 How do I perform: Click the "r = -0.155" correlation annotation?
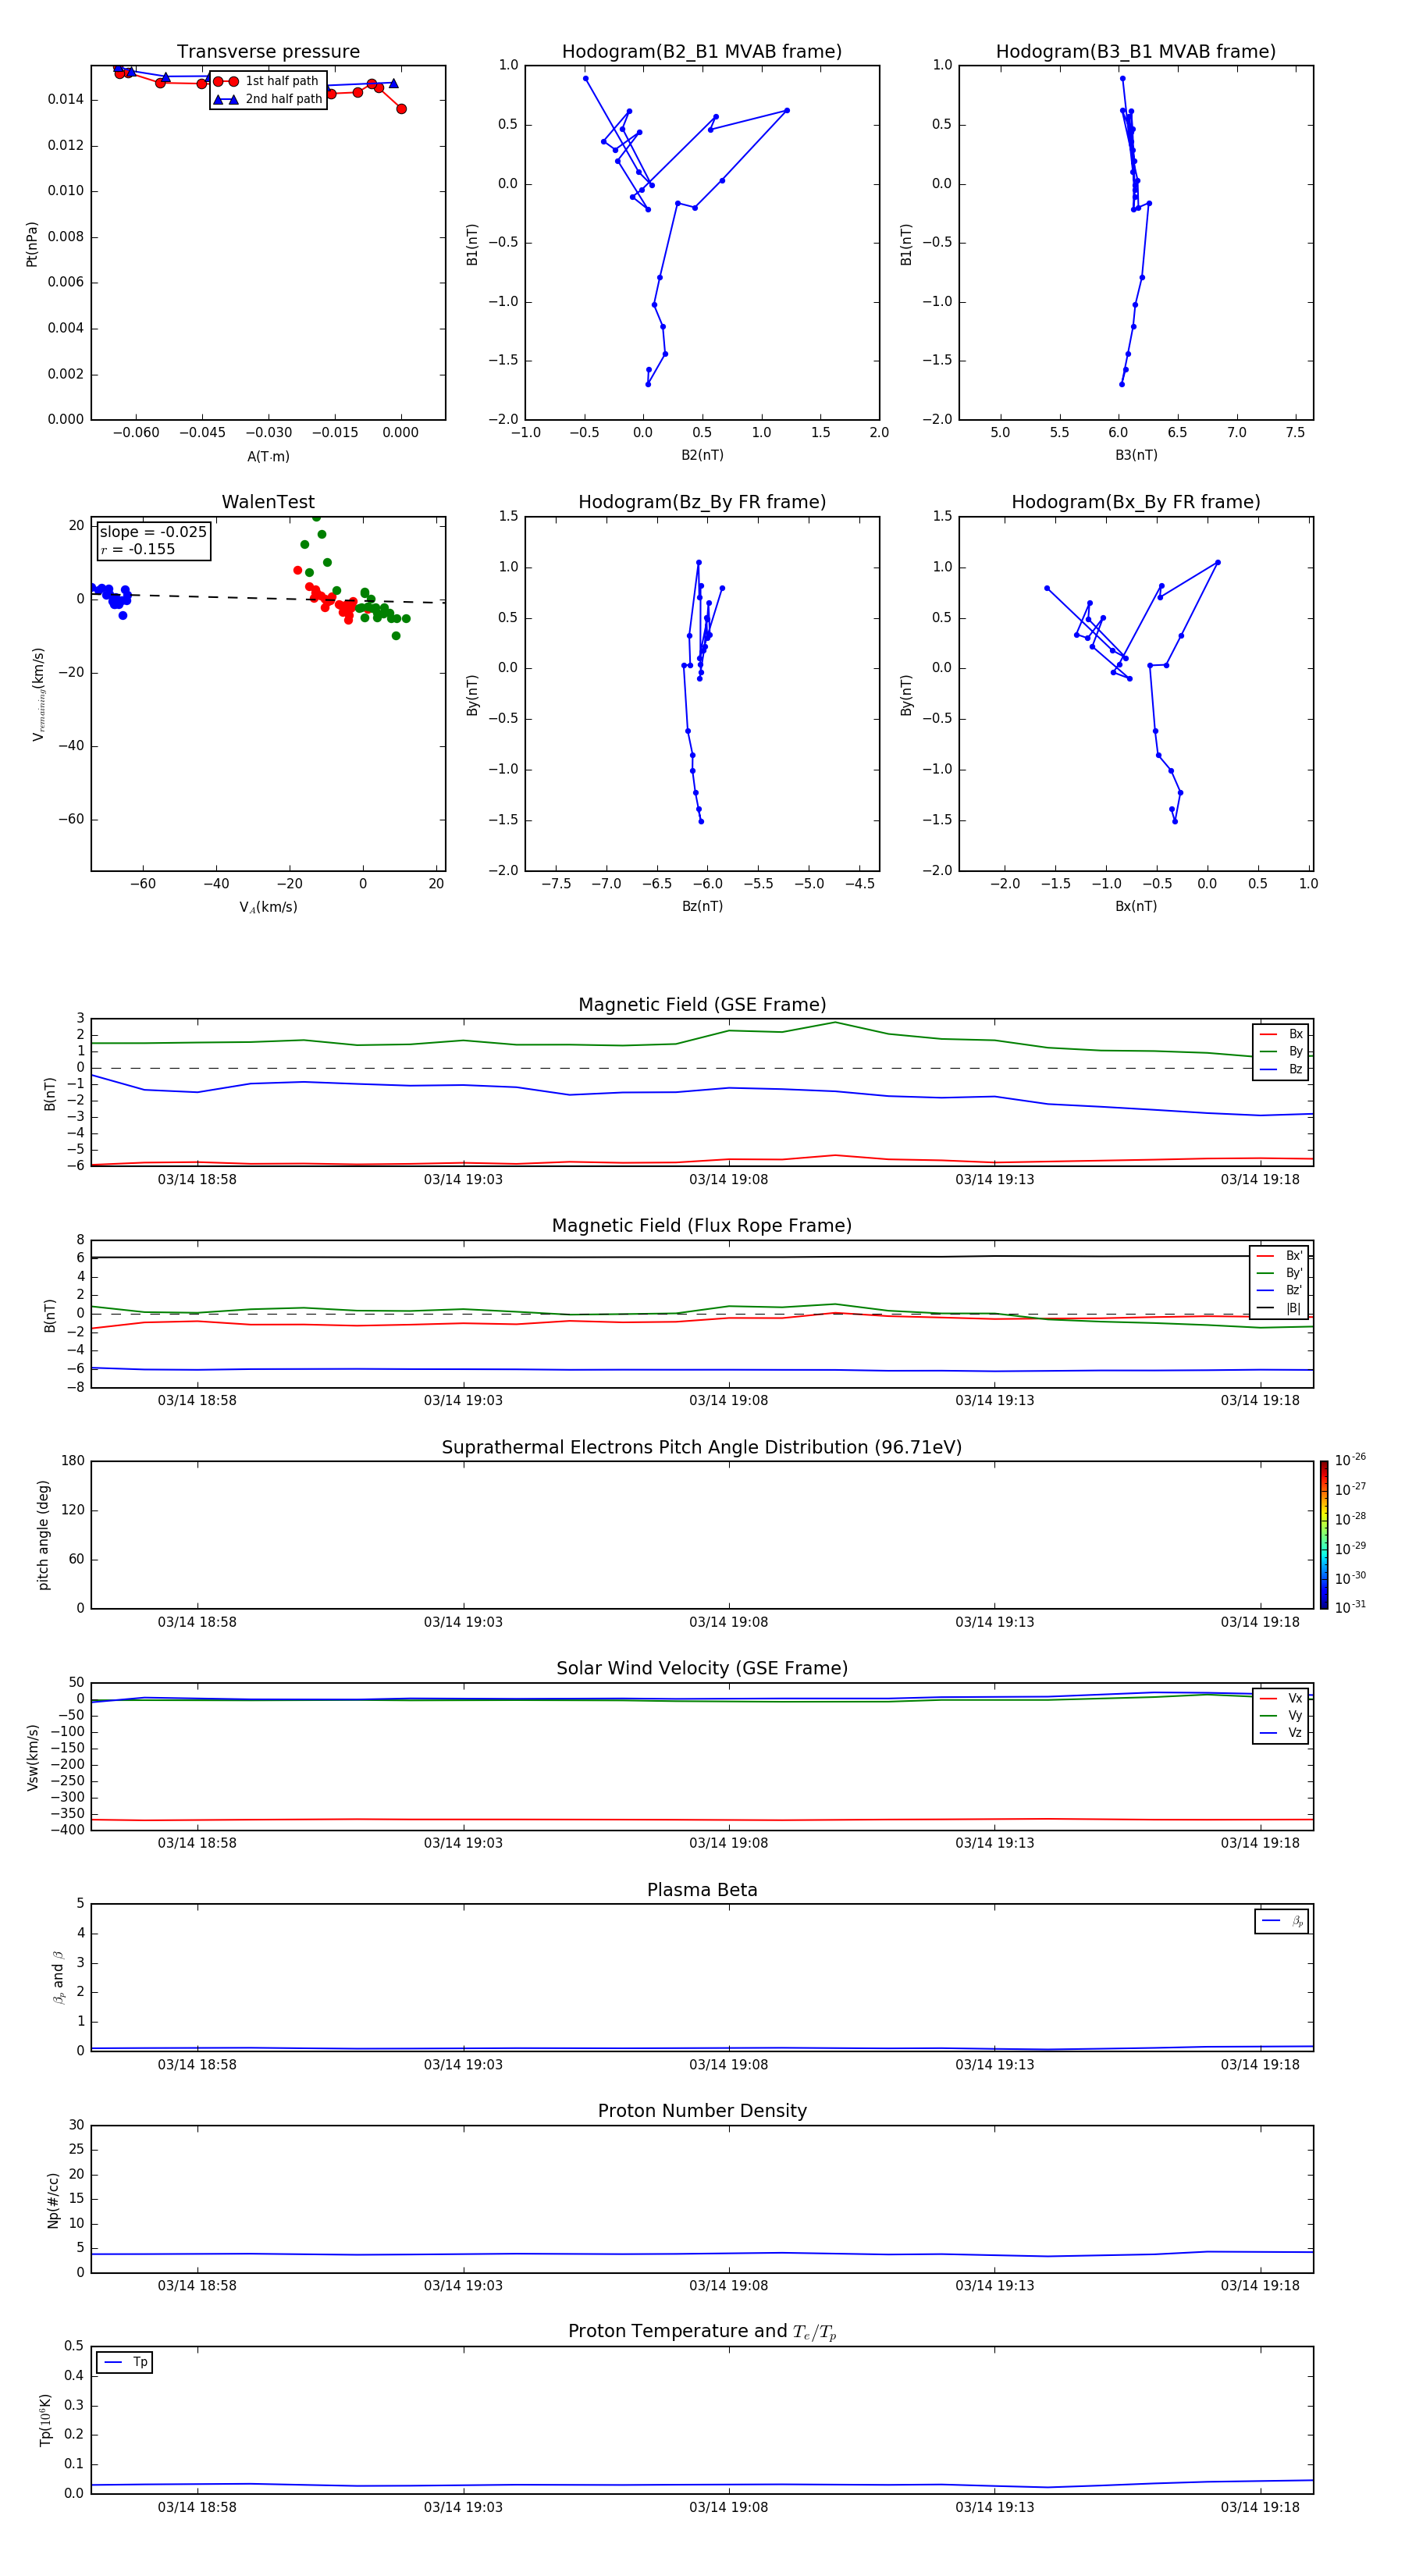pos(137,549)
